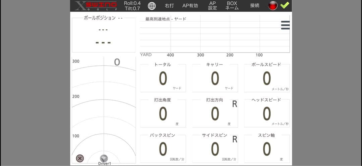Click the 200 mark on the trajectory chart axis
362x166 pixels.
230,55
